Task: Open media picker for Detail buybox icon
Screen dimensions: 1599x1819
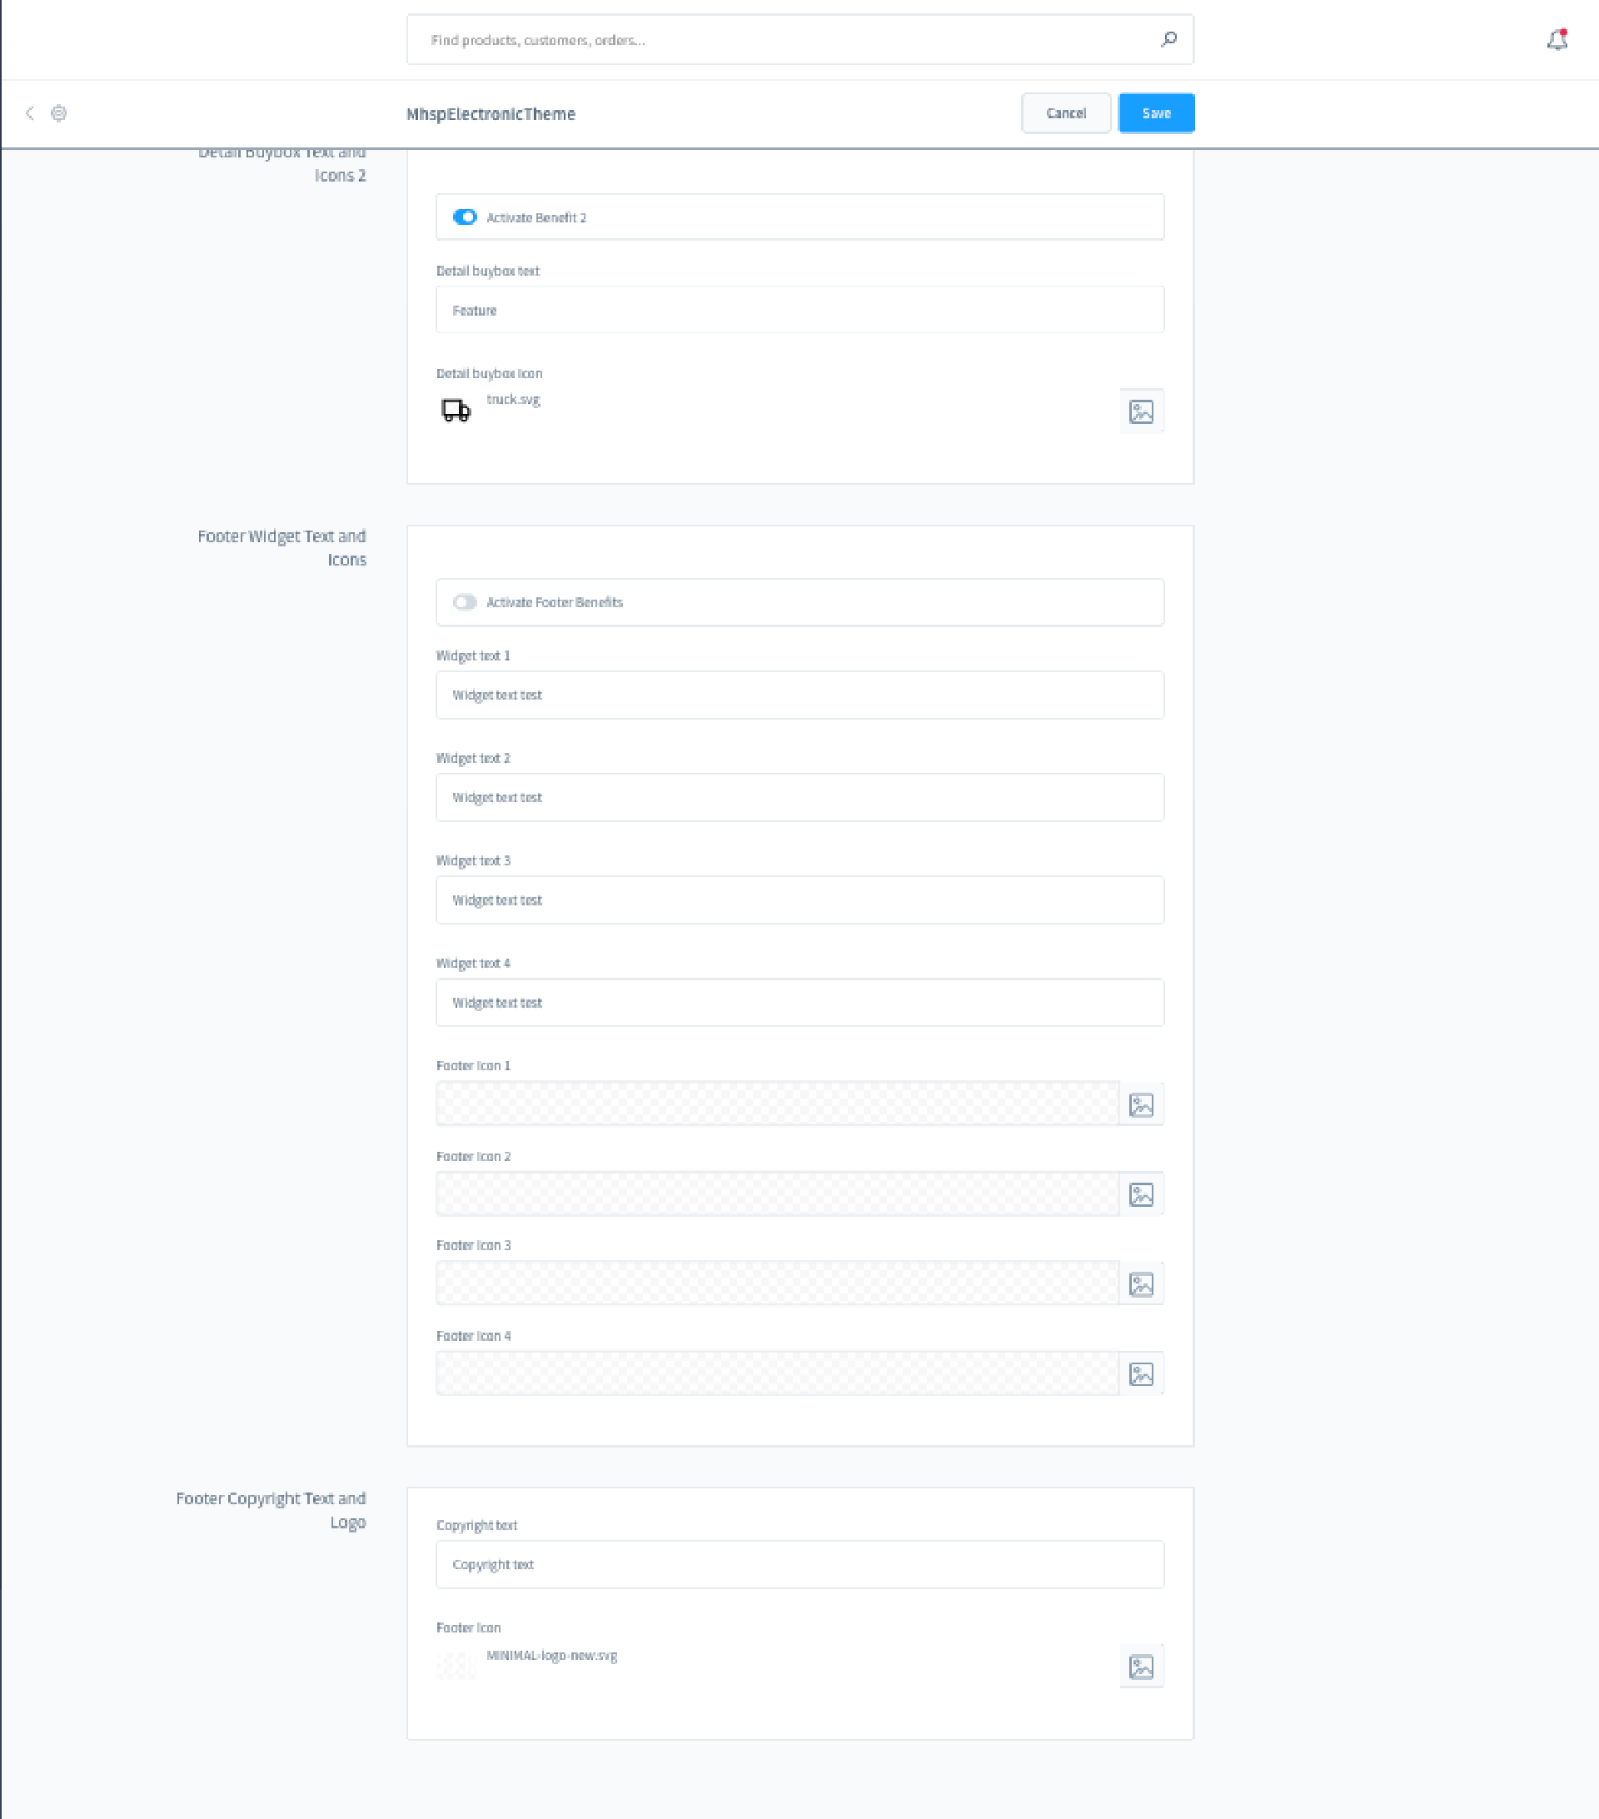Action: 1141,411
